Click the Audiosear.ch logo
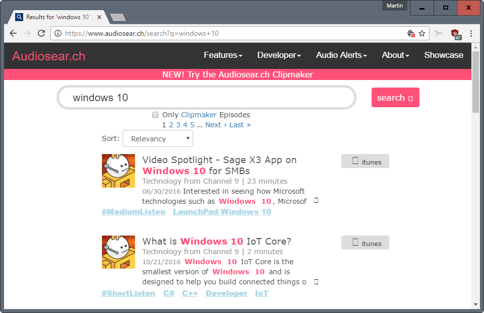The height and width of the screenshot is (313, 484). (x=49, y=56)
